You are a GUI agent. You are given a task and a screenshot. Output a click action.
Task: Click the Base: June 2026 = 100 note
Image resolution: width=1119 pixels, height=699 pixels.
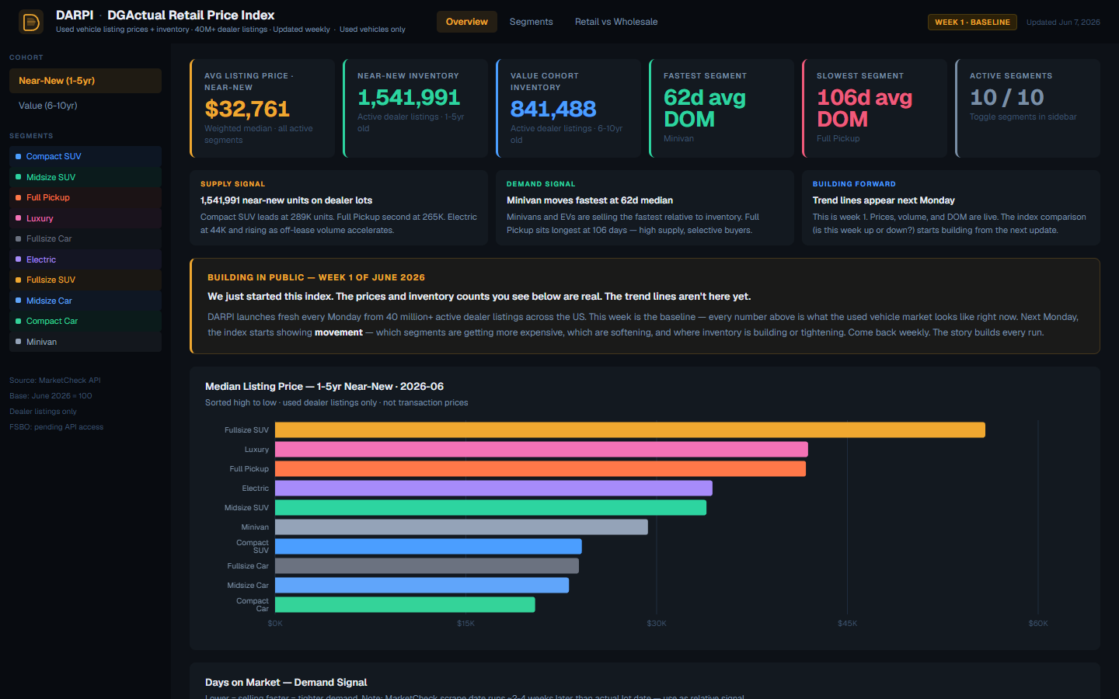point(51,396)
